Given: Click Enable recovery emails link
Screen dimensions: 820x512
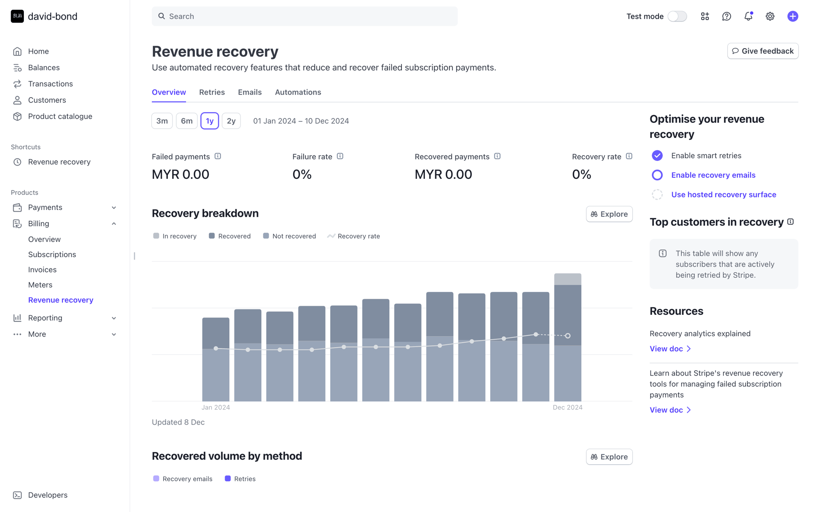Looking at the screenshot, I should pos(713,175).
